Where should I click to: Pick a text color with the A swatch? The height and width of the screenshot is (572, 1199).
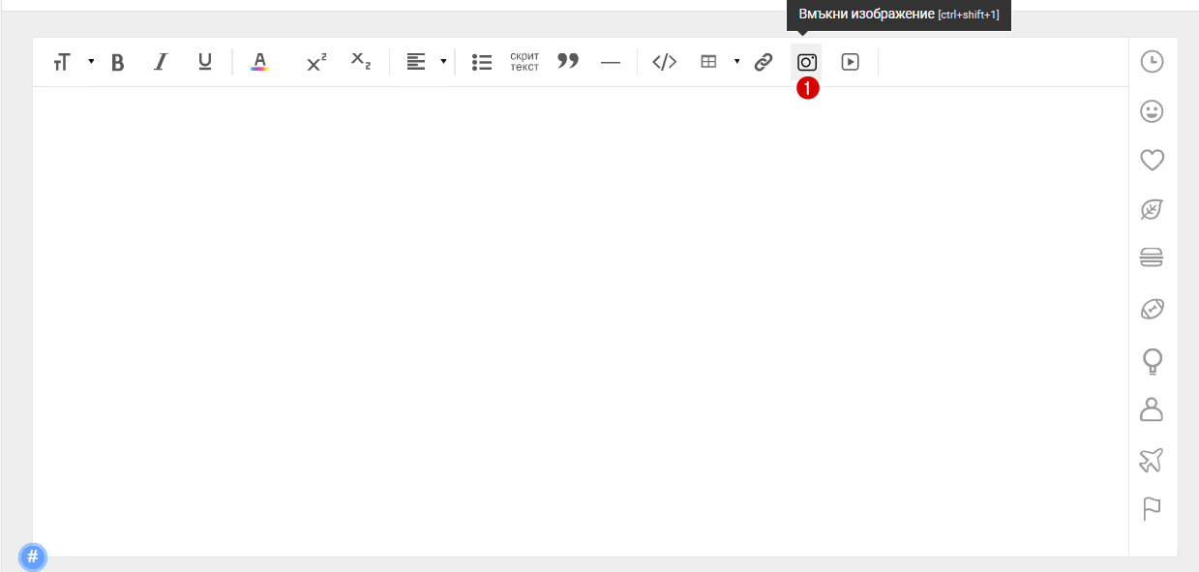(x=259, y=63)
